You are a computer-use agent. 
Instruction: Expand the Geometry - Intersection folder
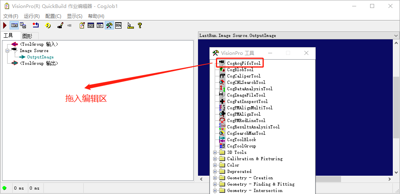pyautogui.click(x=215, y=190)
